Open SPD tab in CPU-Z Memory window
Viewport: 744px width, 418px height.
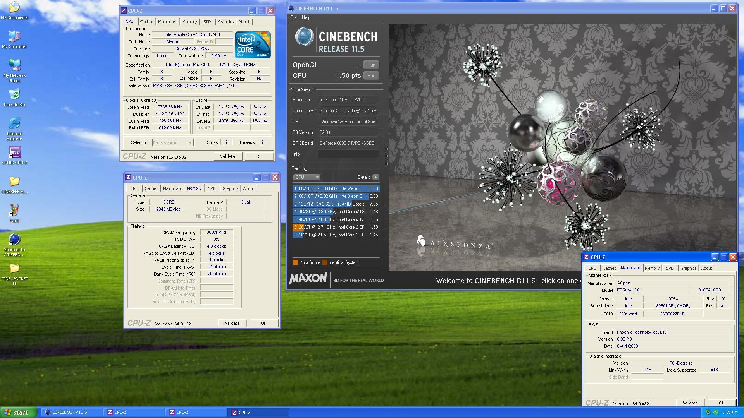click(x=212, y=188)
